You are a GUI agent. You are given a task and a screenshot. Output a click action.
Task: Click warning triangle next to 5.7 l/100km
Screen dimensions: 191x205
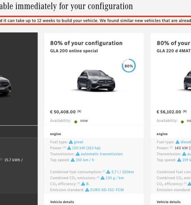(108, 172)
